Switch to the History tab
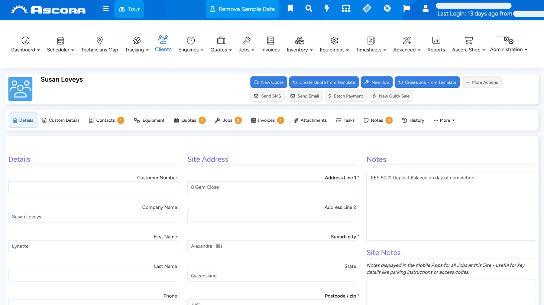Image resolution: width=544 pixels, height=305 pixels. 413,120
